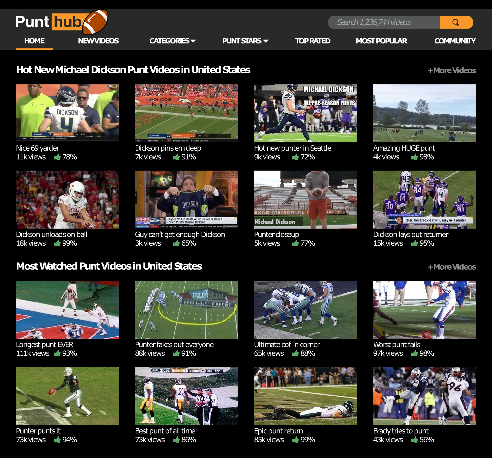
Task: Click thumbs-up icon under Amazing HUGE punt
Action: click(x=414, y=157)
